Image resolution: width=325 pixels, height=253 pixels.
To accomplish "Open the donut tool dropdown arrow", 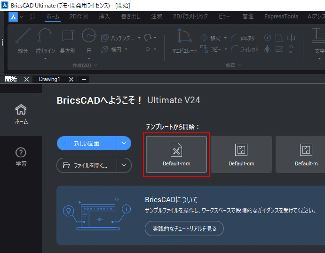I will point(155,49).
